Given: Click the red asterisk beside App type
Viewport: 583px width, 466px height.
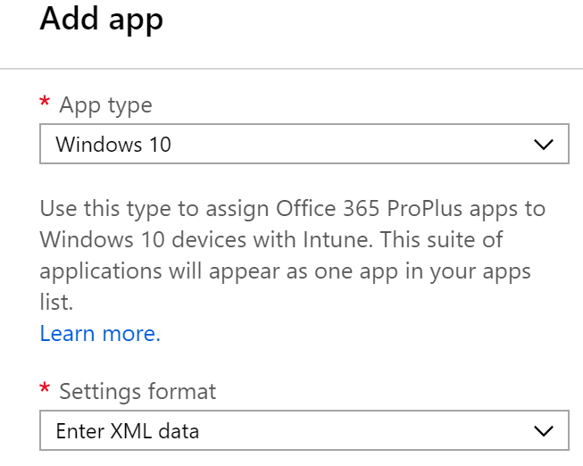Looking at the screenshot, I should 45,101.
